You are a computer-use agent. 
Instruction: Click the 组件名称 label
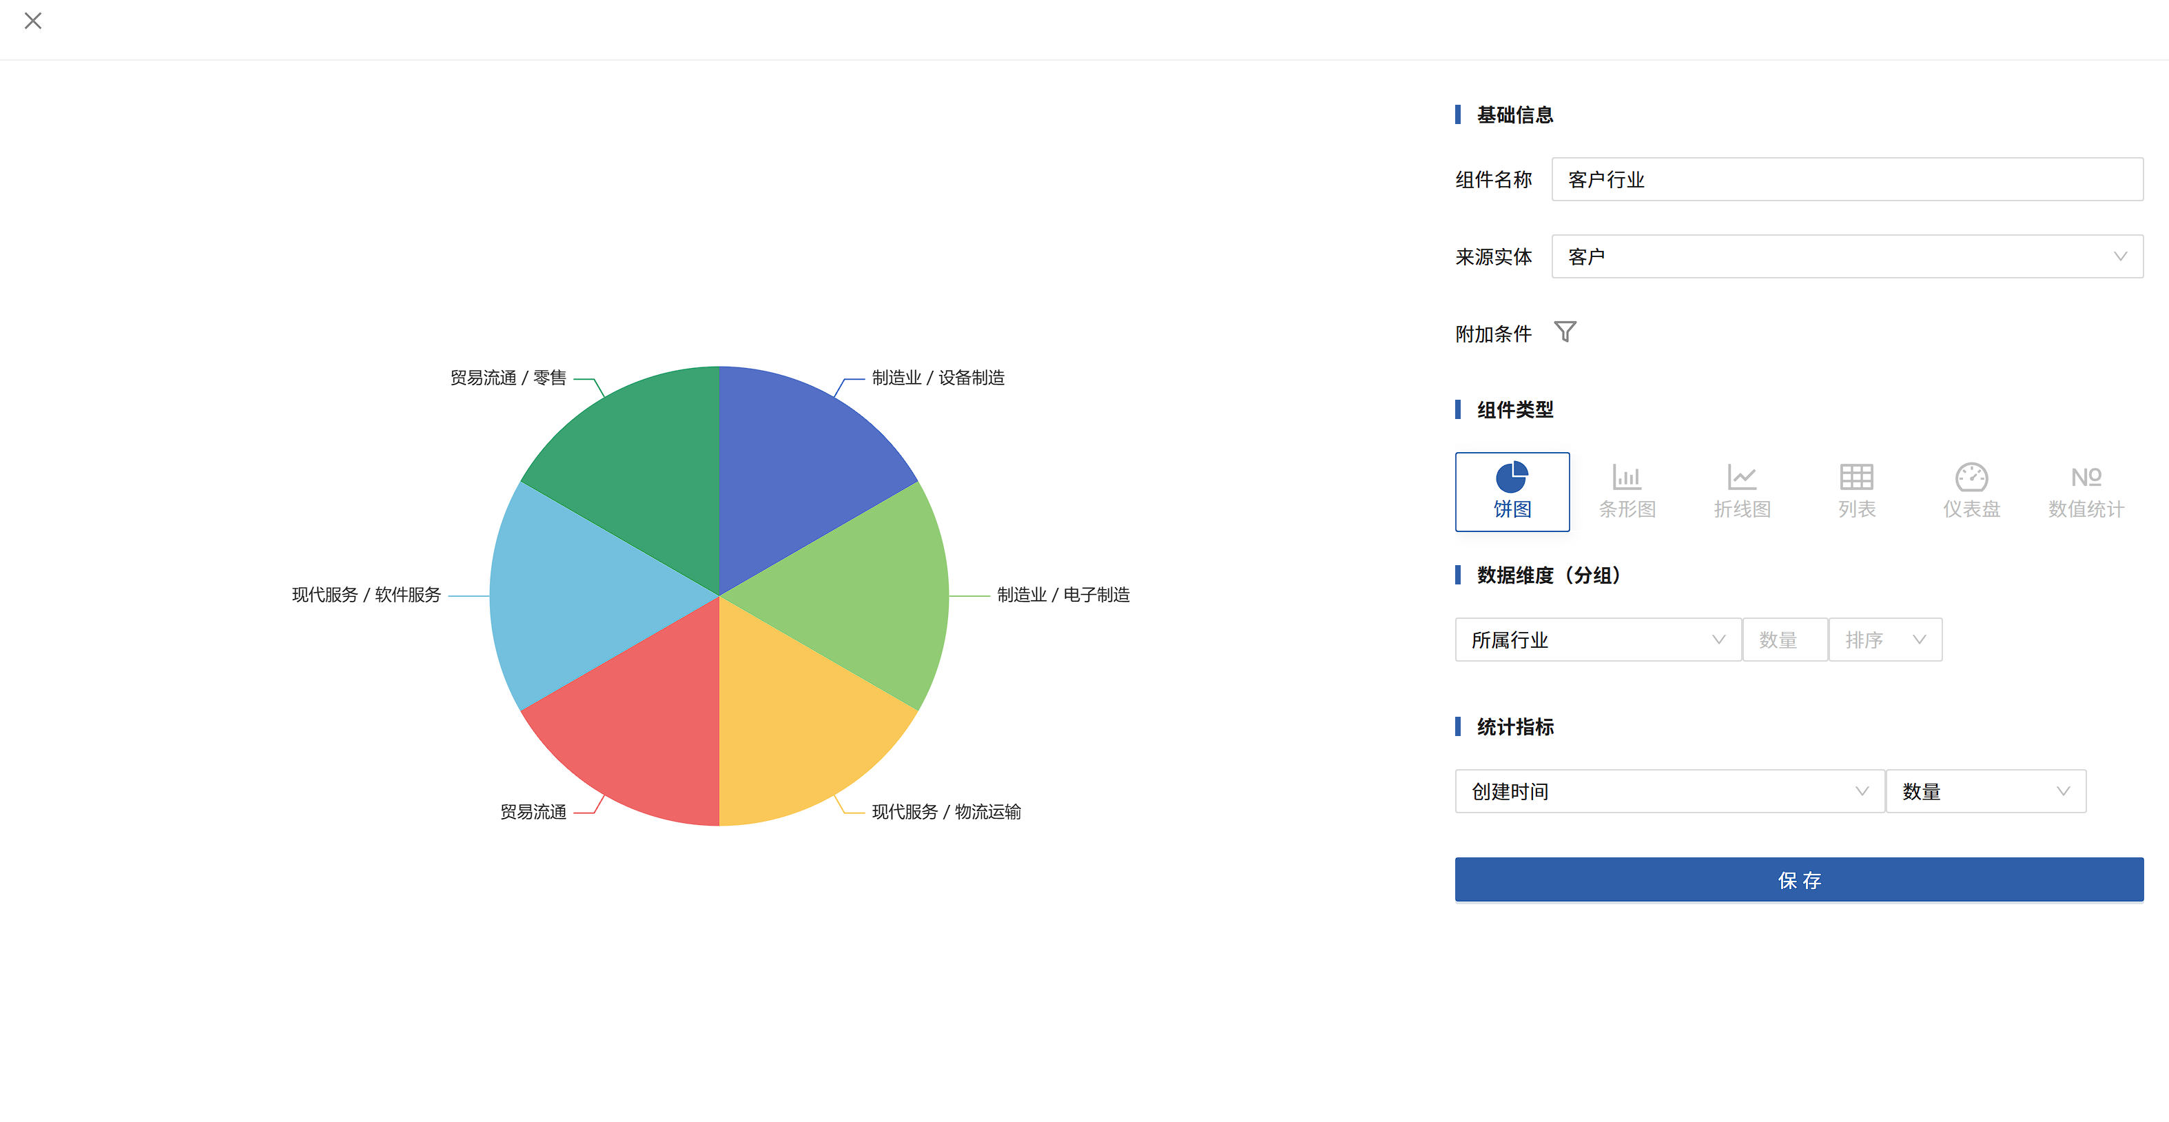click(1494, 179)
